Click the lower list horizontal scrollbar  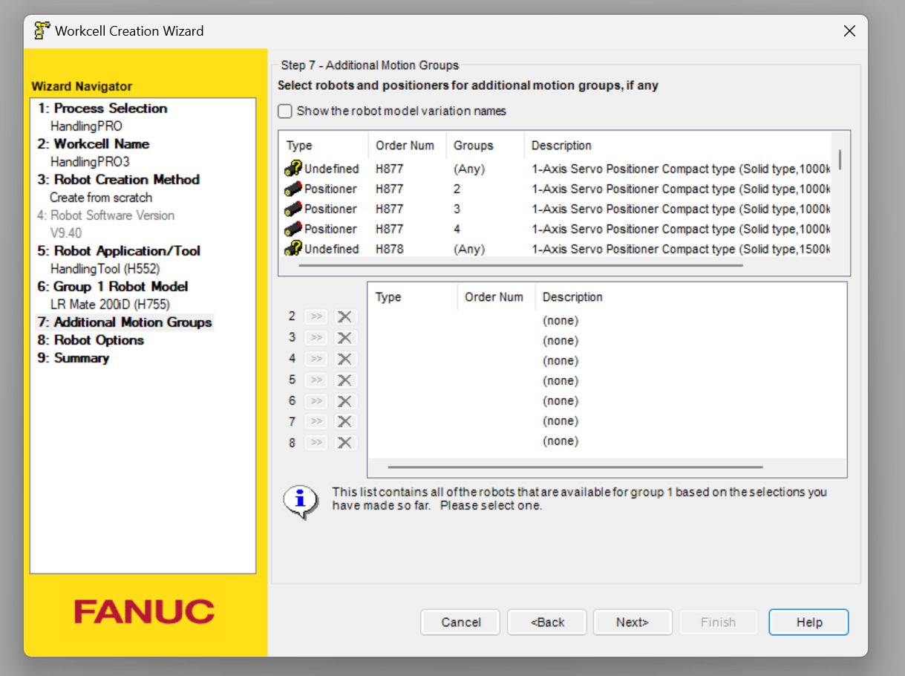pos(575,467)
